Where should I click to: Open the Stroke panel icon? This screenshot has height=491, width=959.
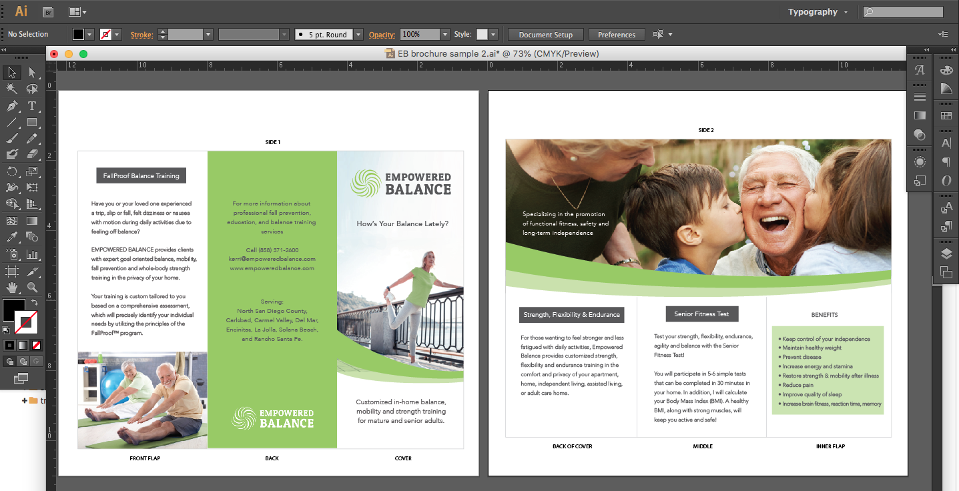[x=920, y=97]
